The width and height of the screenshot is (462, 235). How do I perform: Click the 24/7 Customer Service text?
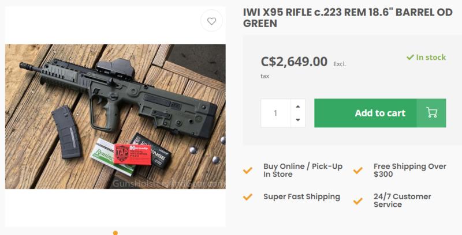pyautogui.click(x=402, y=201)
